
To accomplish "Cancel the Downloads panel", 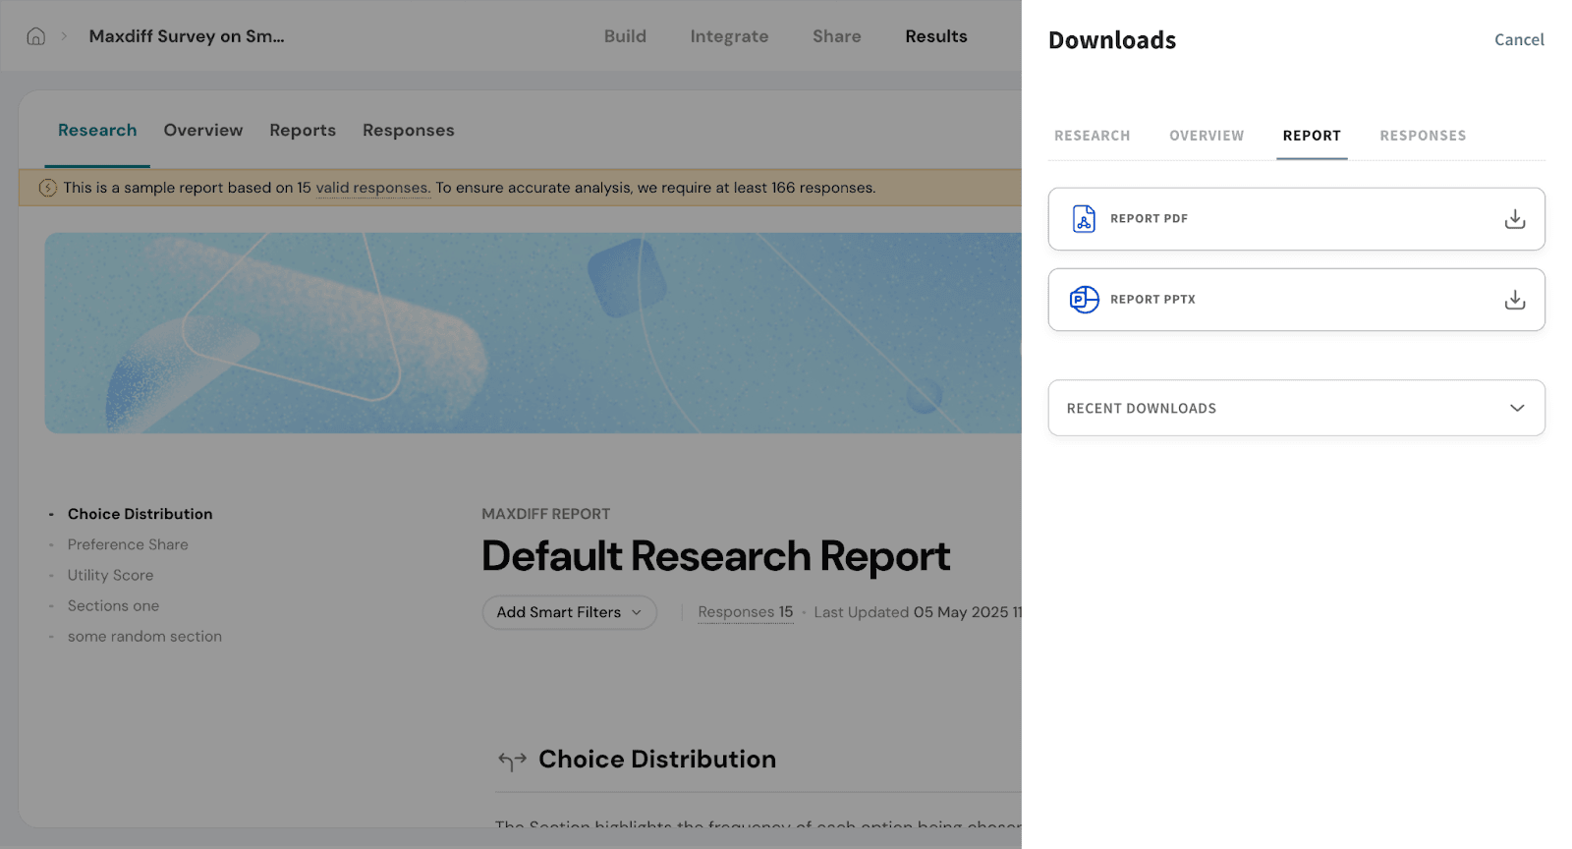I will click(x=1518, y=40).
